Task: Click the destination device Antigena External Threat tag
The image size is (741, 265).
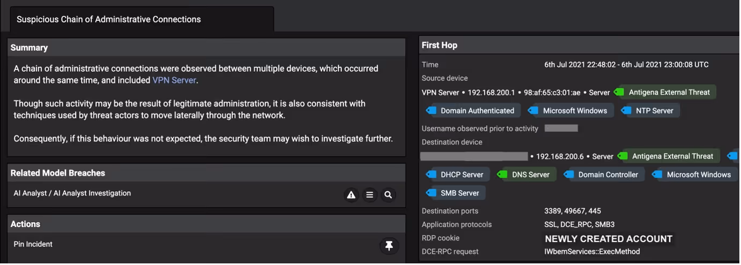Action: coord(669,156)
